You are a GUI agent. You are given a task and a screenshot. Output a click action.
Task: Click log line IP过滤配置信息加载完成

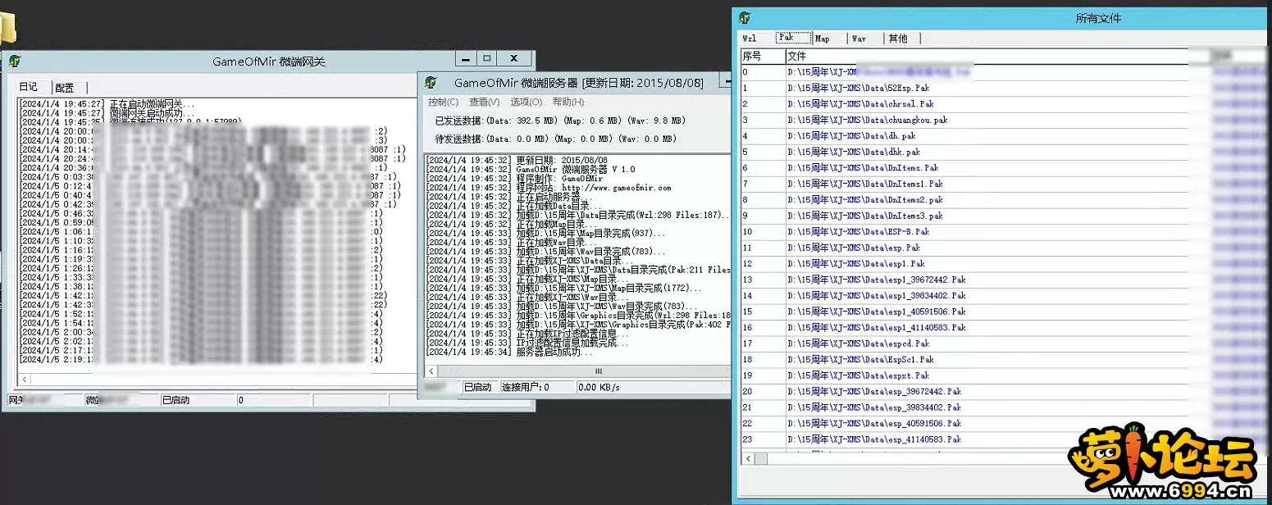(x=529, y=343)
